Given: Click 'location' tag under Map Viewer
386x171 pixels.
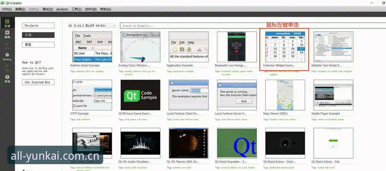Looking at the screenshot, I should [x=274, y=119].
